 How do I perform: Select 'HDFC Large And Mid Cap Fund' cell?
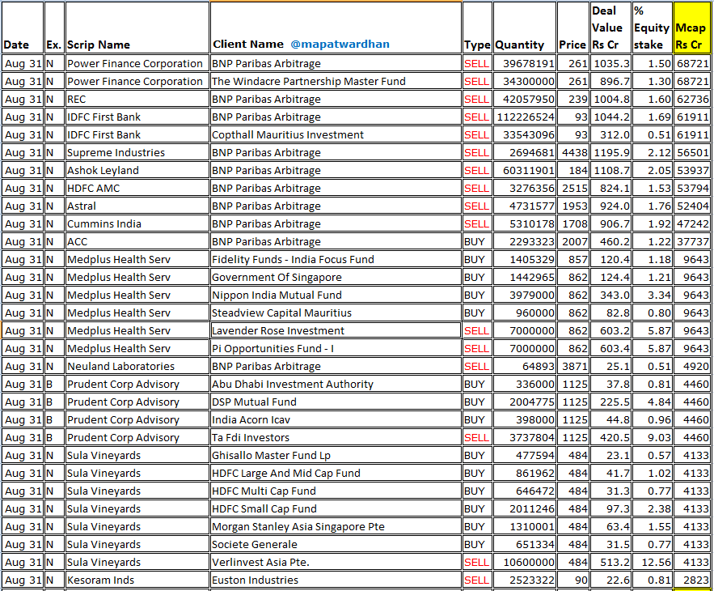[336, 473]
